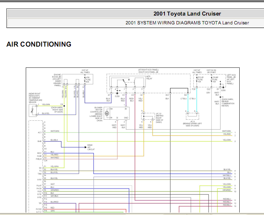
Task: Click the 'RIGHT KICK PANEL J/B' label
Action: 148,72
